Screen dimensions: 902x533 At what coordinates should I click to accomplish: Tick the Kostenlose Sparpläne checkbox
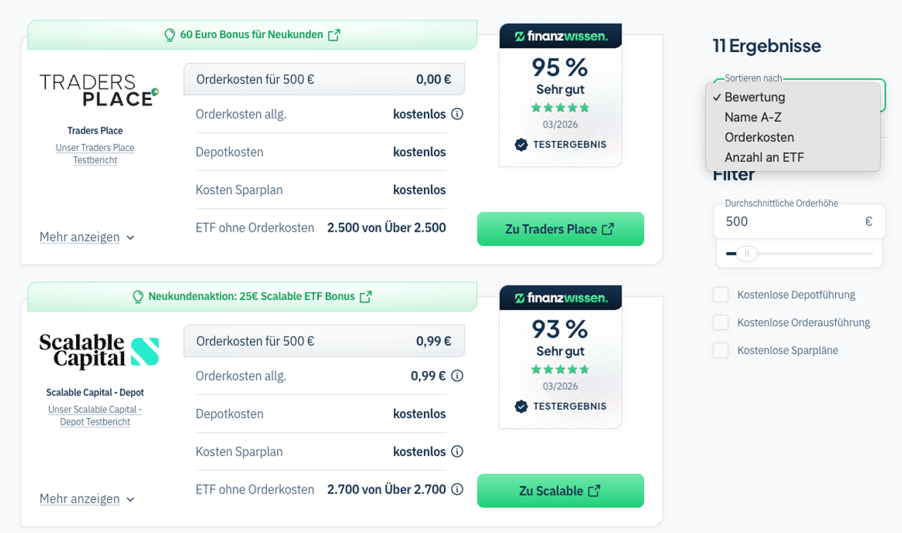tap(720, 350)
